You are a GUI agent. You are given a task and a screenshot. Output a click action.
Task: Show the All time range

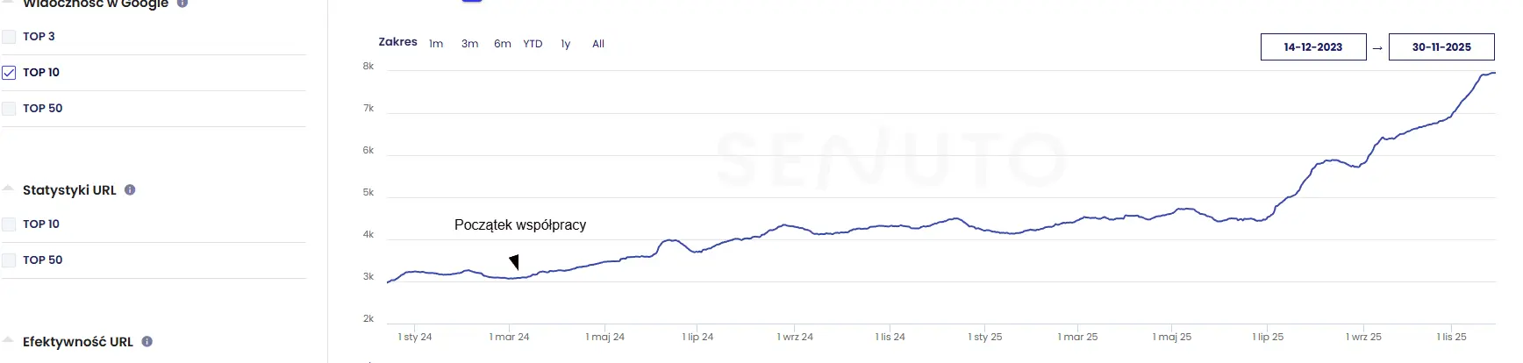(598, 44)
